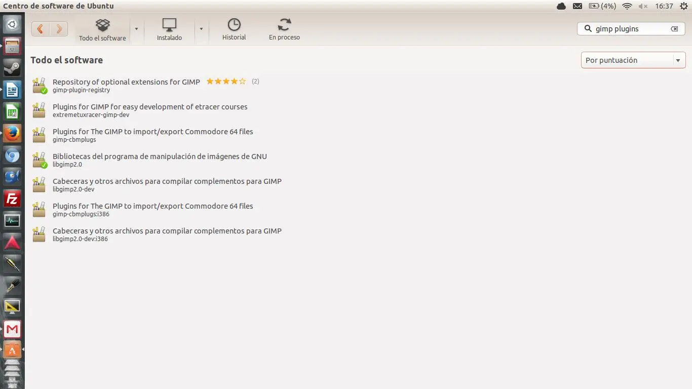Click the gimp-cbmplugs:i386 package name
The image size is (692, 389).
[81, 214]
